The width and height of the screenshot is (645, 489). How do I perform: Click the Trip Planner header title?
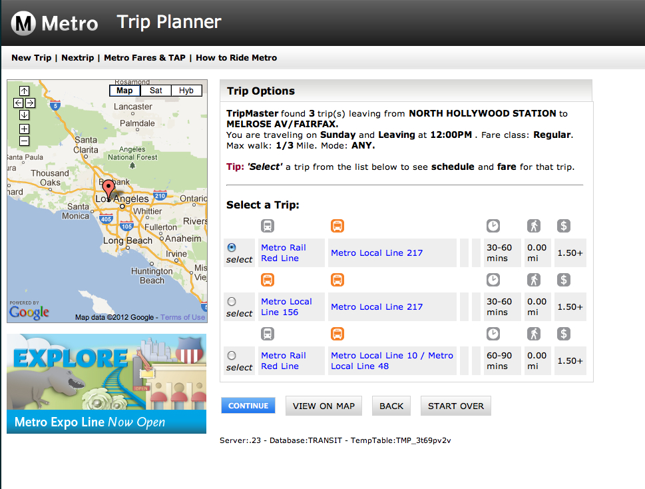169,22
